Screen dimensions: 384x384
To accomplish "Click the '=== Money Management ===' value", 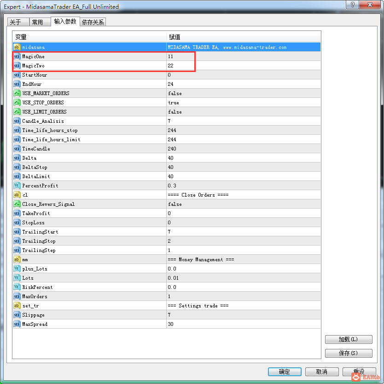I will point(201,259).
